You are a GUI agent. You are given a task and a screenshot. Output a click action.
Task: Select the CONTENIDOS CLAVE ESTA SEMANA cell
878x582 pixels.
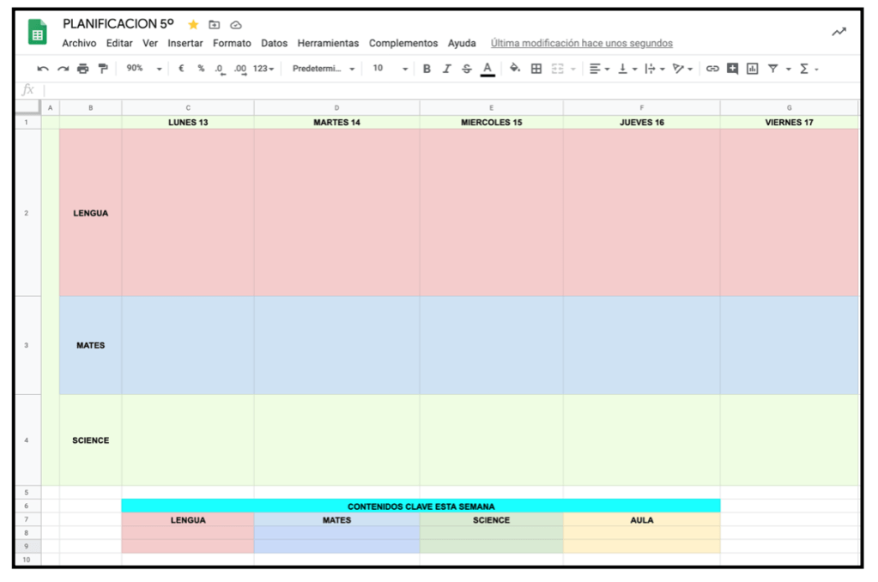coord(421,506)
